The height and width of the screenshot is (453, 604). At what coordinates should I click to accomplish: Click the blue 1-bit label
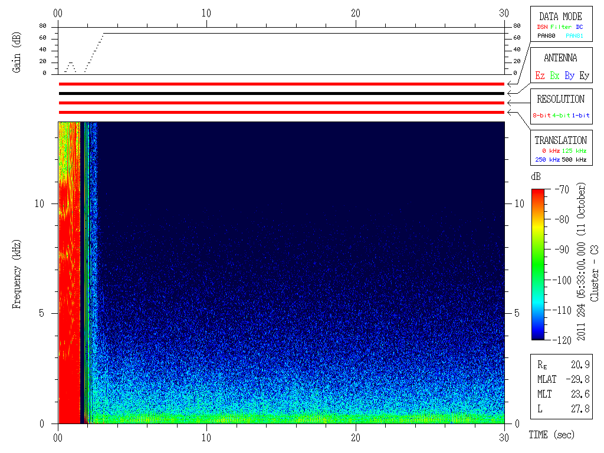[580, 115]
